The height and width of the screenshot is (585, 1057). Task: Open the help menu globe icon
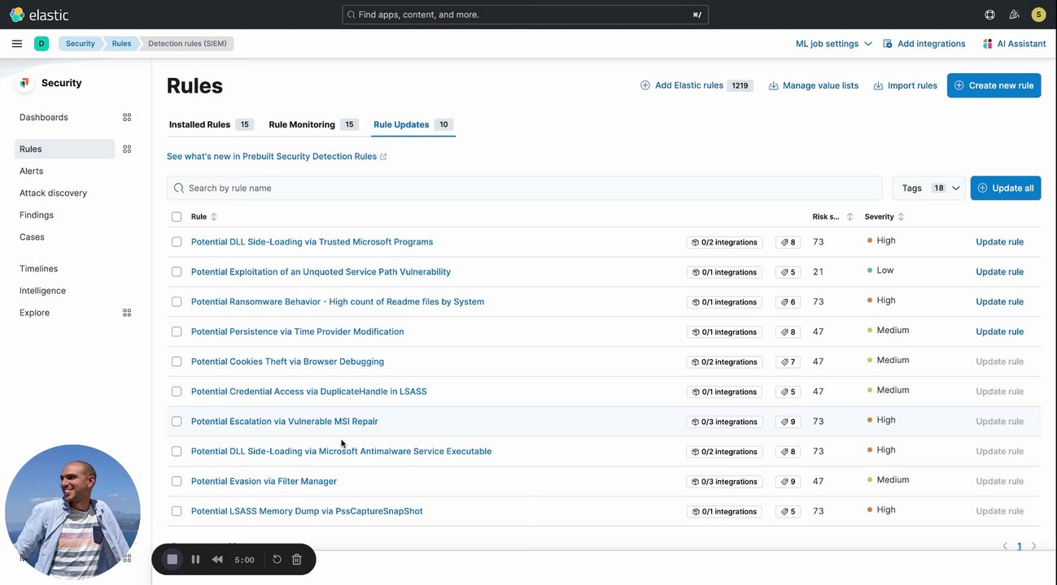tap(989, 15)
